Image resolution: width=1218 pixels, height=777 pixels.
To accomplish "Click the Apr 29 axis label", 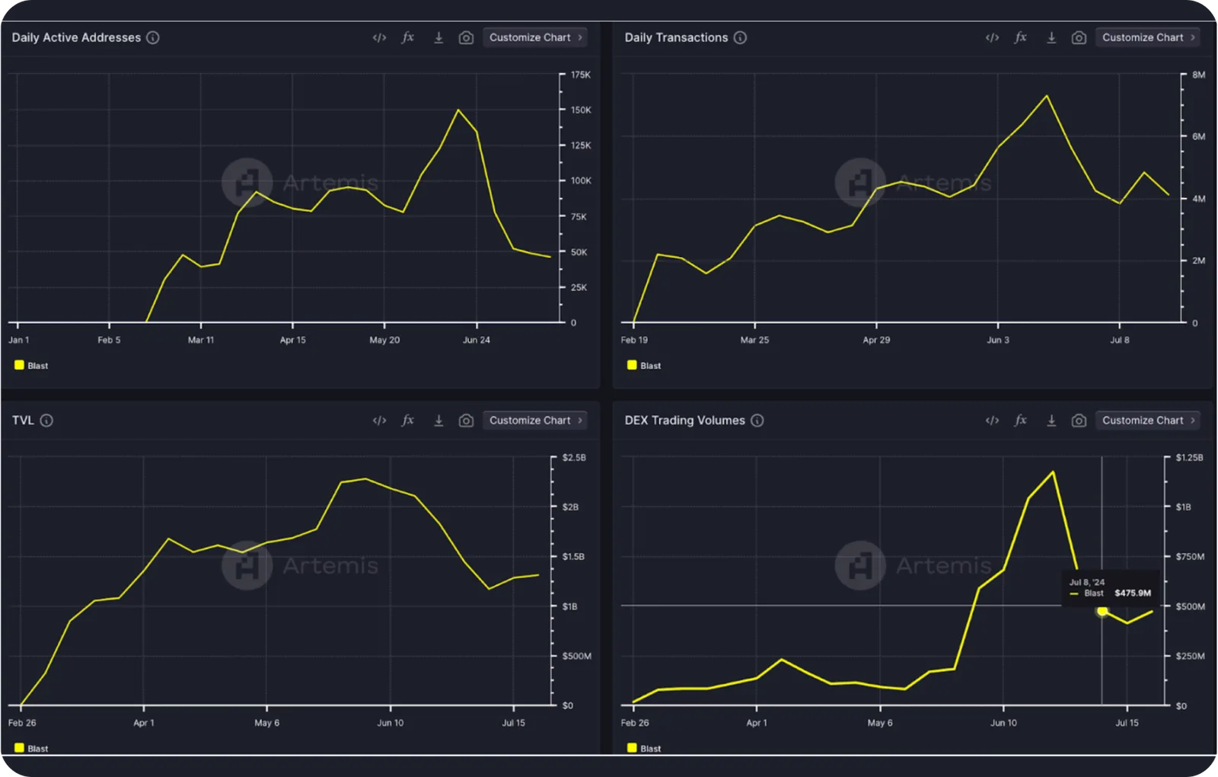I will (x=876, y=340).
